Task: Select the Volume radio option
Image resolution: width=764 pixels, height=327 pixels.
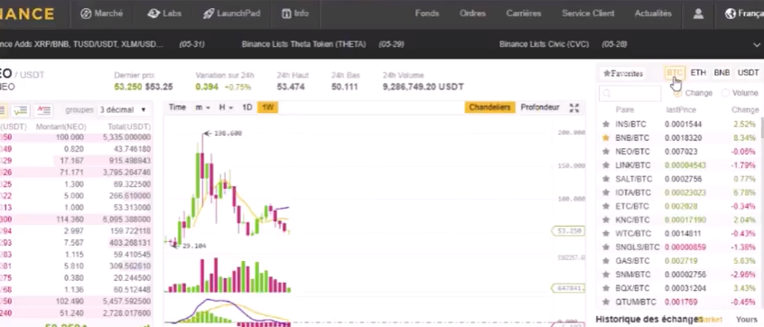Action: tap(725, 93)
